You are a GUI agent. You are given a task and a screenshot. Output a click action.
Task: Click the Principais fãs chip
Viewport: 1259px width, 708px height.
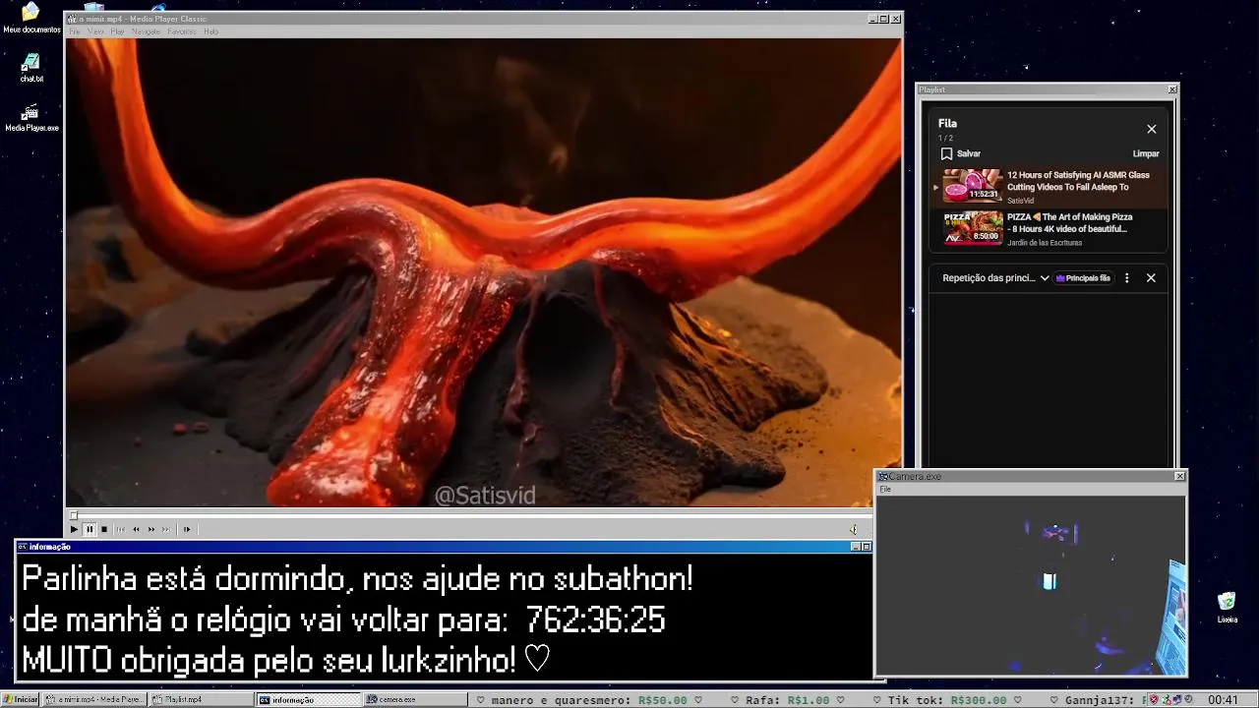1083,278
